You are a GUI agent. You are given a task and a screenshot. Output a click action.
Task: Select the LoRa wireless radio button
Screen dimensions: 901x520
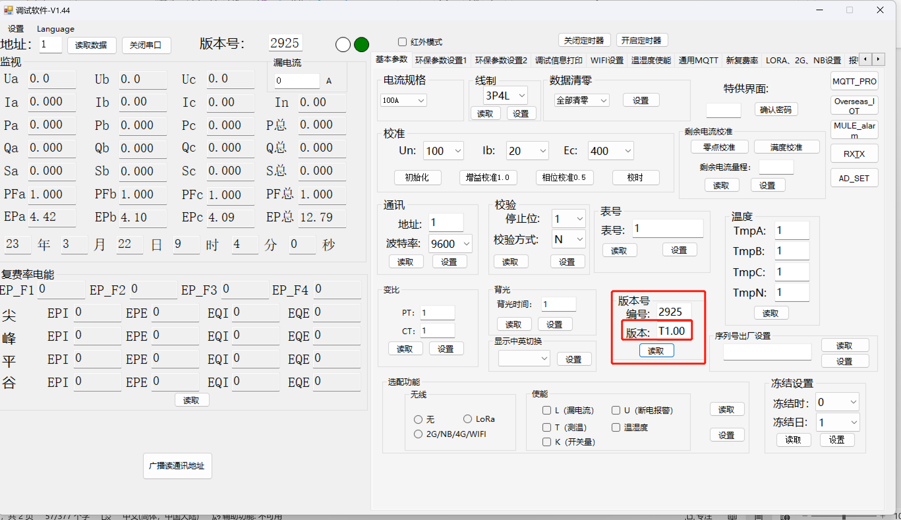(467, 419)
